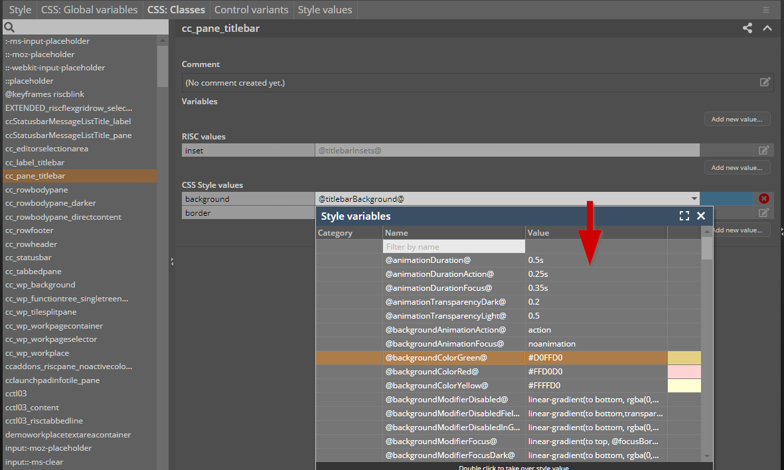Collapse the cc_pane_titlebar section with chevron

point(767,28)
